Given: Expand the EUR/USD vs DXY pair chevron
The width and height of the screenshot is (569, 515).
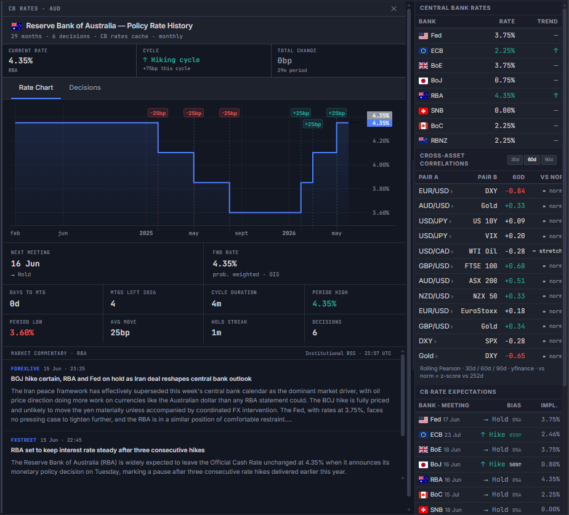Looking at the screenshot, I should pos(451,191).
